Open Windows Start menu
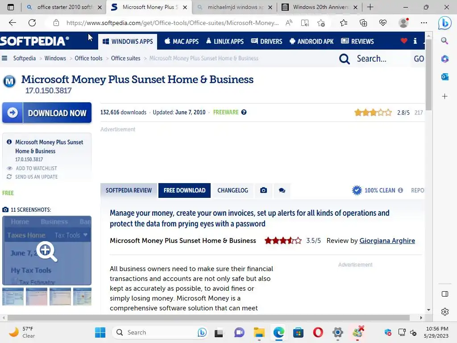 (100, 332)
